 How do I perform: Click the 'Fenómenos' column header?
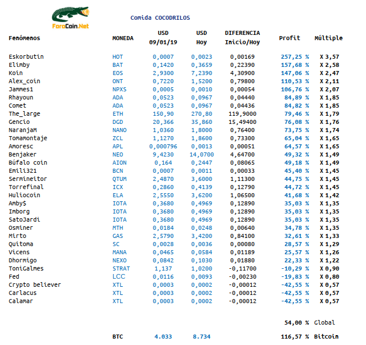[x=24, y=38]
